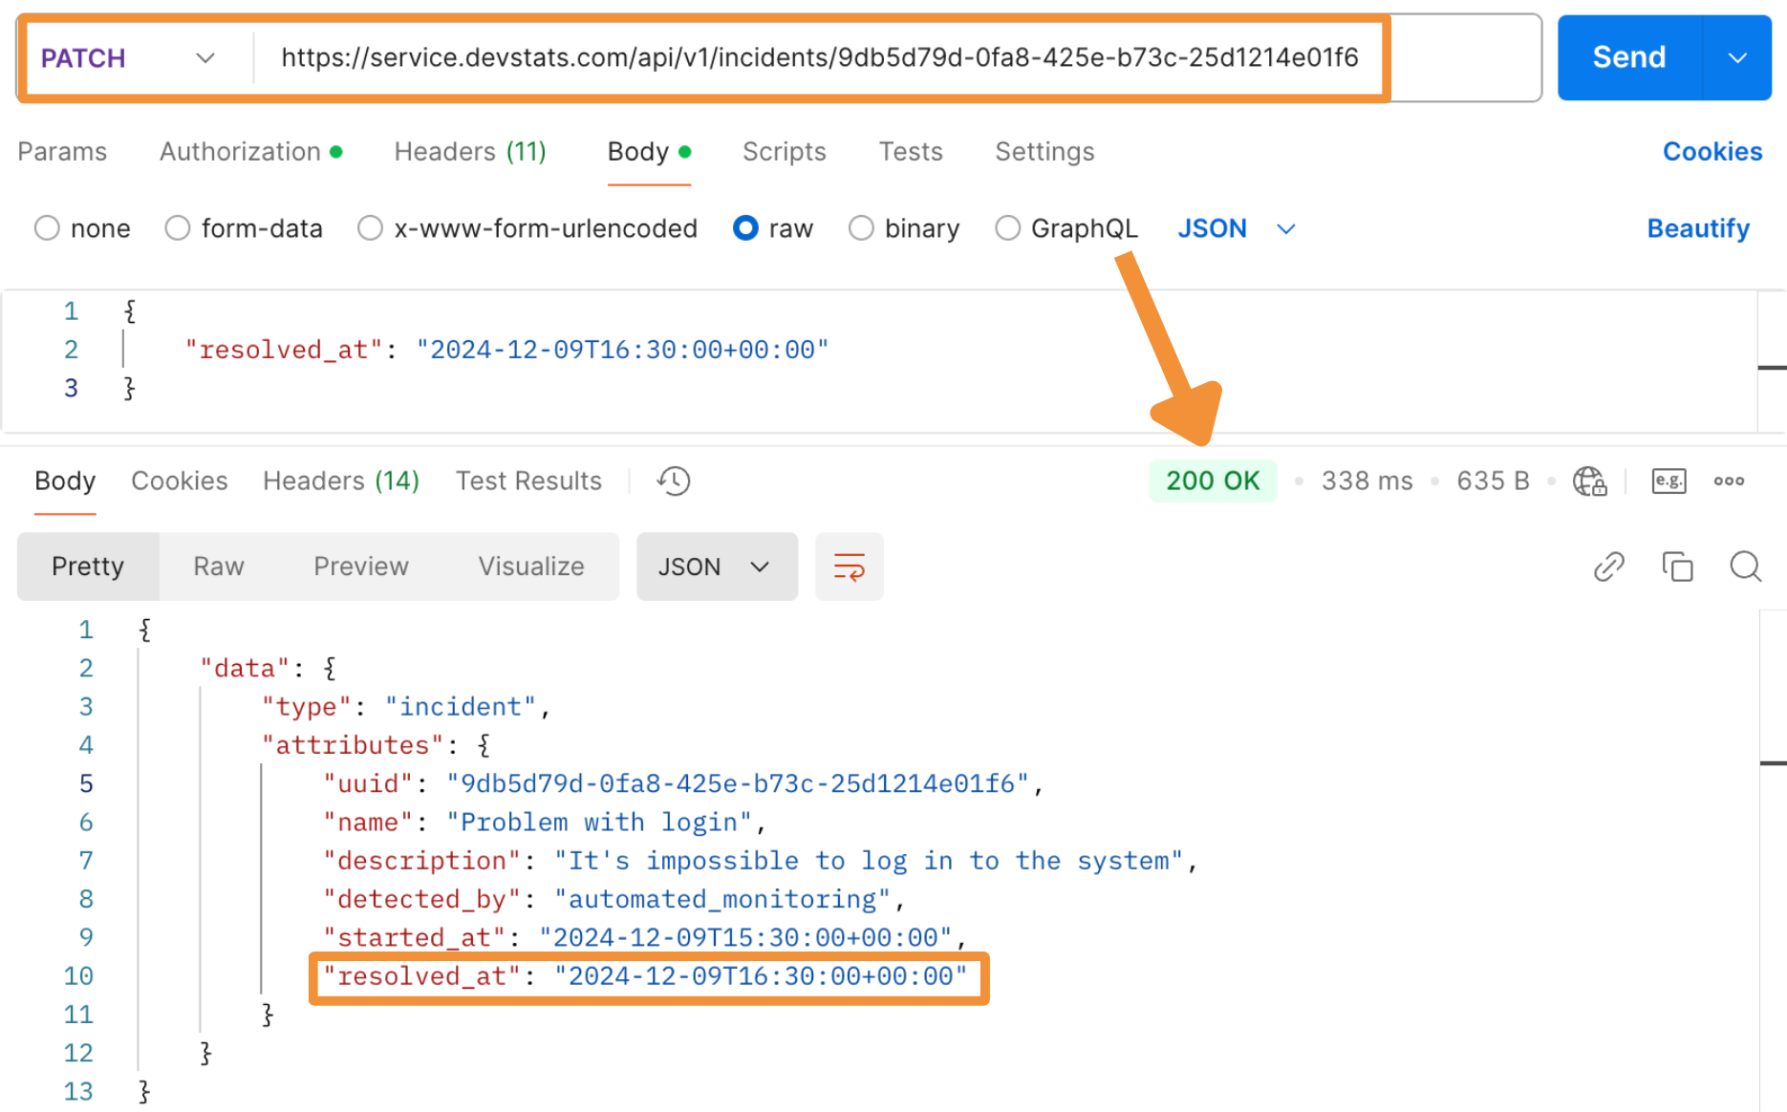Click the request URL field

point(819,58)
